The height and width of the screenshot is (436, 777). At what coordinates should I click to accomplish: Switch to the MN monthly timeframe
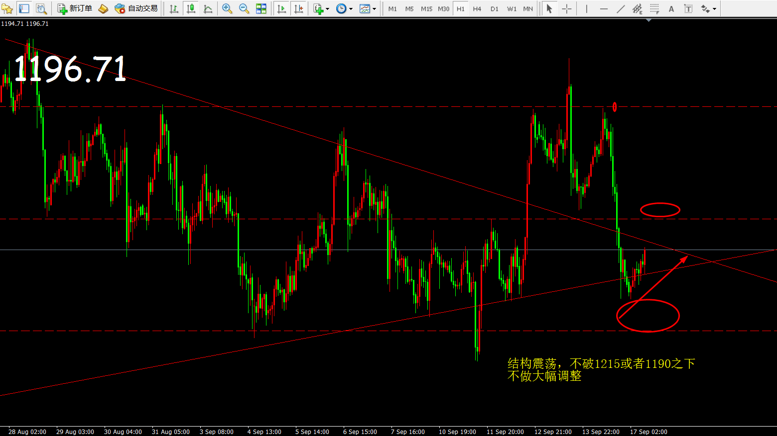click(528, 8)
